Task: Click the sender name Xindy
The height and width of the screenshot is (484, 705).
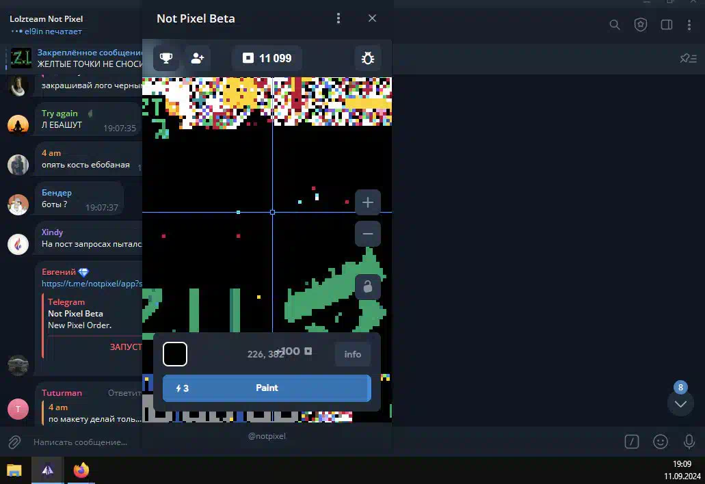Action: point(52,232)
